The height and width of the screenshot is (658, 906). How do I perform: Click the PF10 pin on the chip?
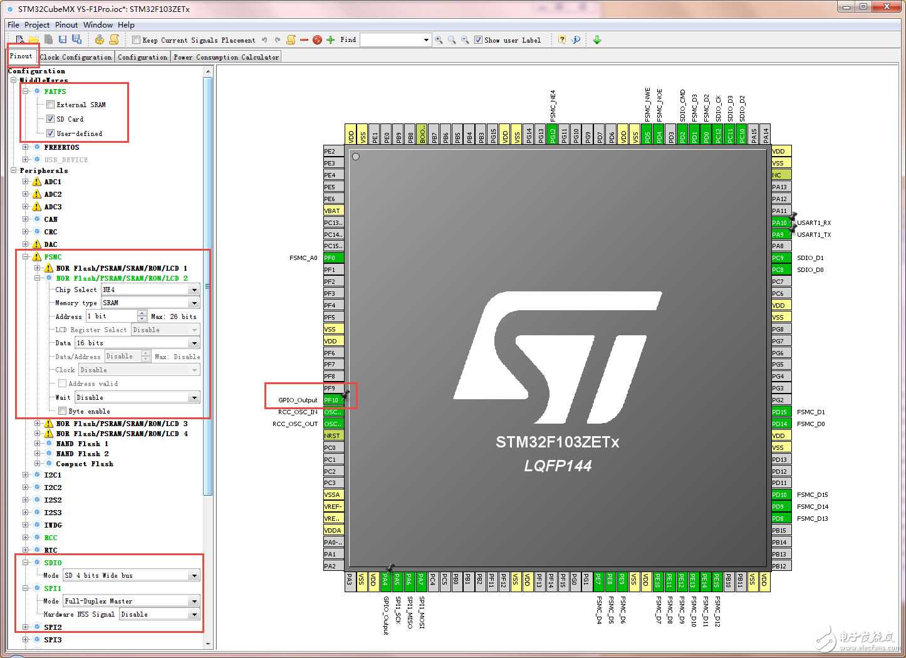pyautogui.click(x=332, y=400)
